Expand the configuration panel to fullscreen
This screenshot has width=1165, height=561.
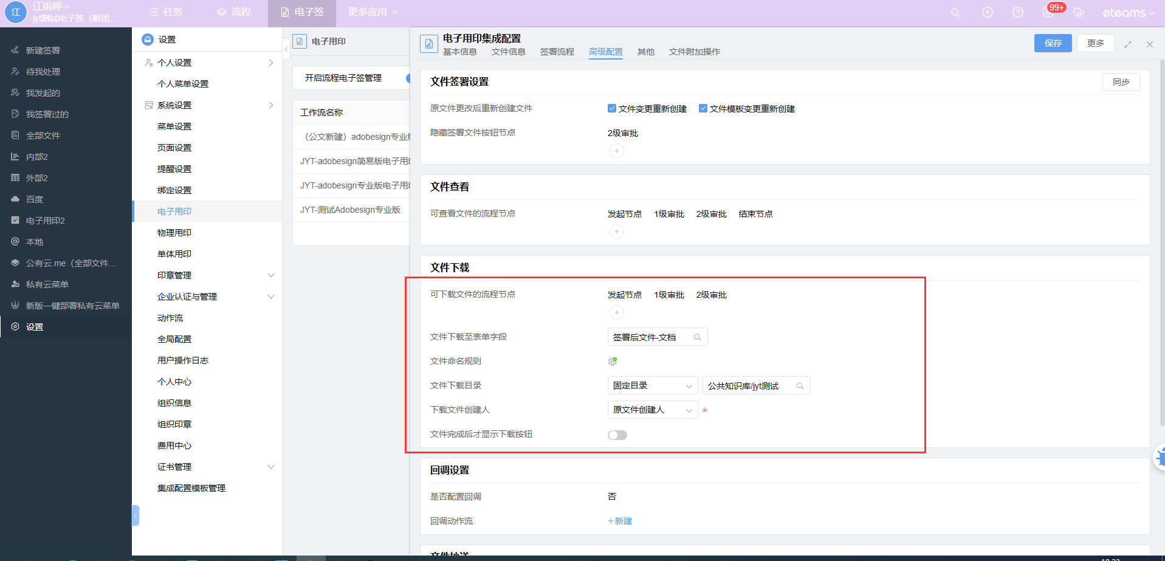1128,44
